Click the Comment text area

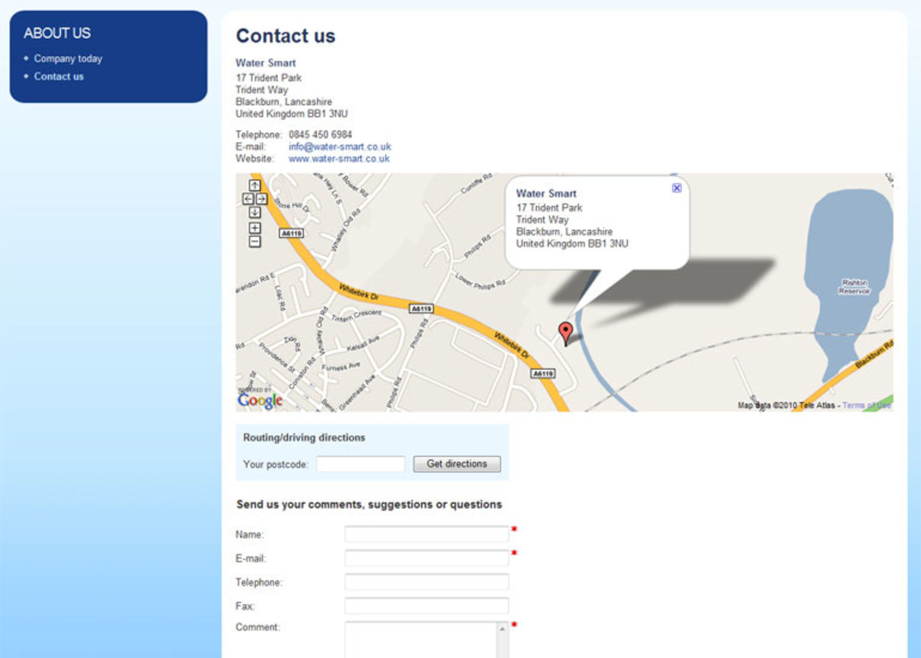(427, 640)
